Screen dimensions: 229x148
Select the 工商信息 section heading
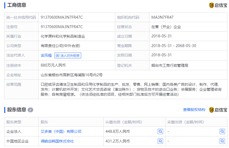point(17,5)
